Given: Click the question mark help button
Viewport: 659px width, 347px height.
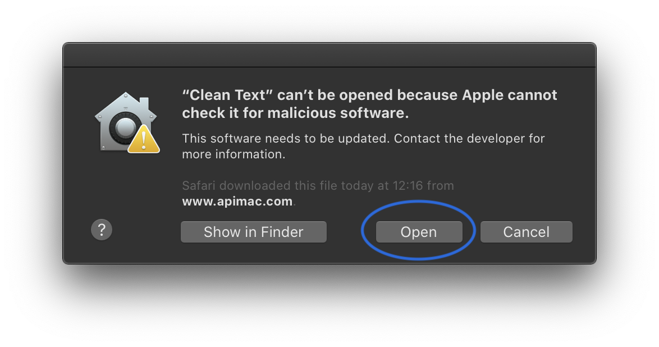Looking at the screenshot, I should 101,230.
